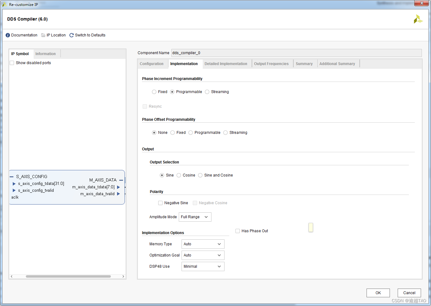Viewport: 431px width, 306px height.
Task: Select Programmable phase increment option
Action: (x=172, y=92)
